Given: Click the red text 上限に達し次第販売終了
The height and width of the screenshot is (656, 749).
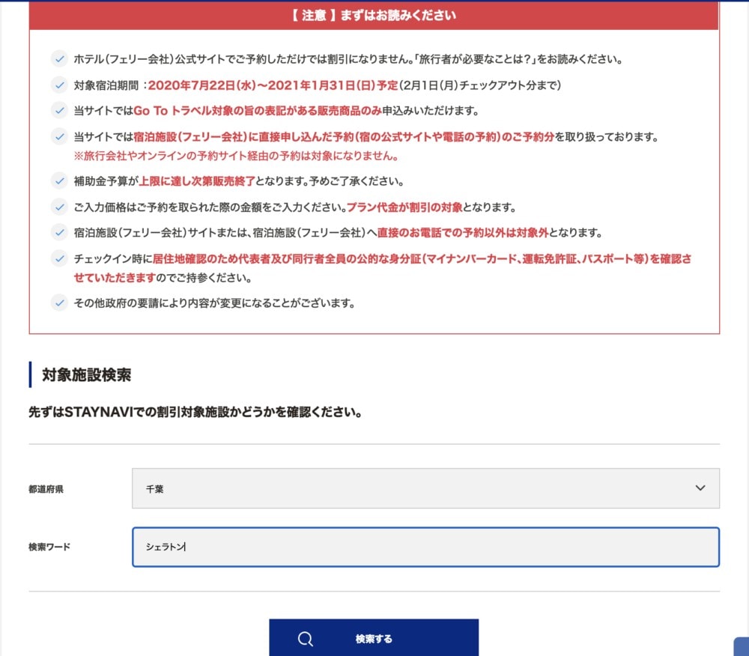Looking at the screenshot, I should point(197,181).
